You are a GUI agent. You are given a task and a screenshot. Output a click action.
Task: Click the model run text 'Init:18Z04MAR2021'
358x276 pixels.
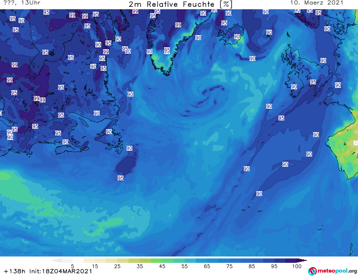[x=61, y=271]
